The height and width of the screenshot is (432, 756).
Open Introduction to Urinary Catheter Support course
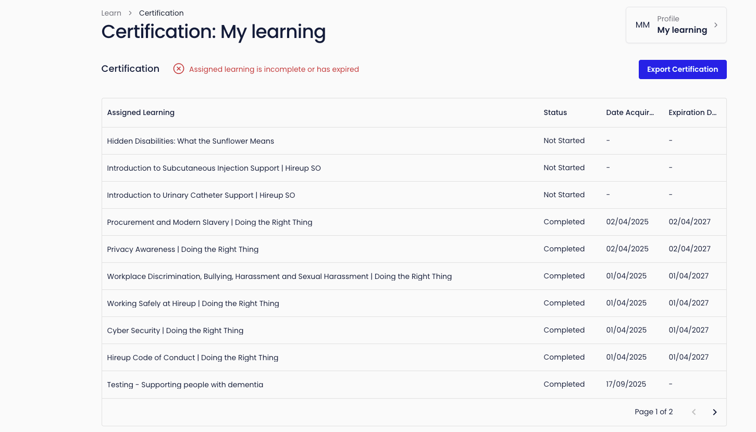click(x=201, y=195)
